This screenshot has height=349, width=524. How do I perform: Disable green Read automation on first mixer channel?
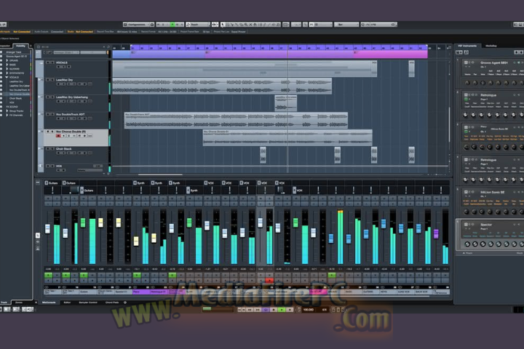coord(49,275)
